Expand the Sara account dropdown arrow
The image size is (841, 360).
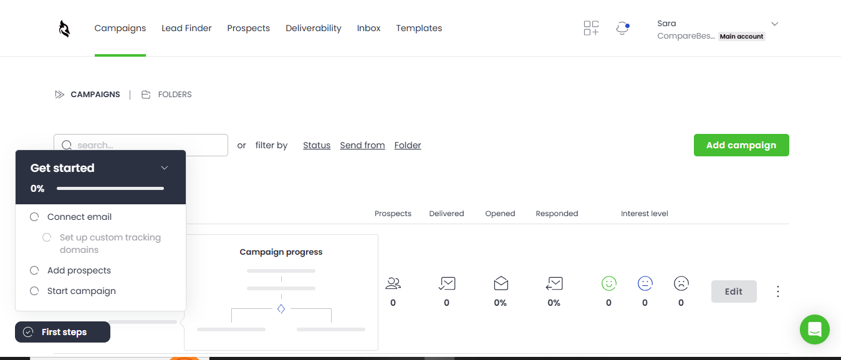(x=775, y=24)
